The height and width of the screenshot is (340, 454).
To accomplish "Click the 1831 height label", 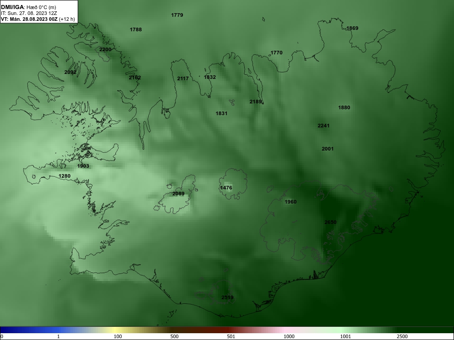I will pos(222,113).
